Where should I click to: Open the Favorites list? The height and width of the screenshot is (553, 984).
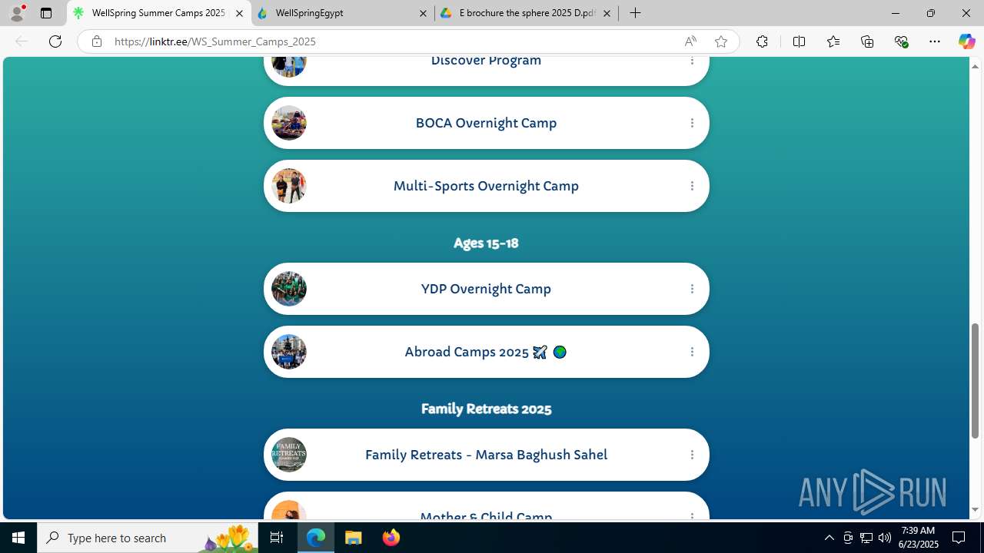[x=833, y=41]
